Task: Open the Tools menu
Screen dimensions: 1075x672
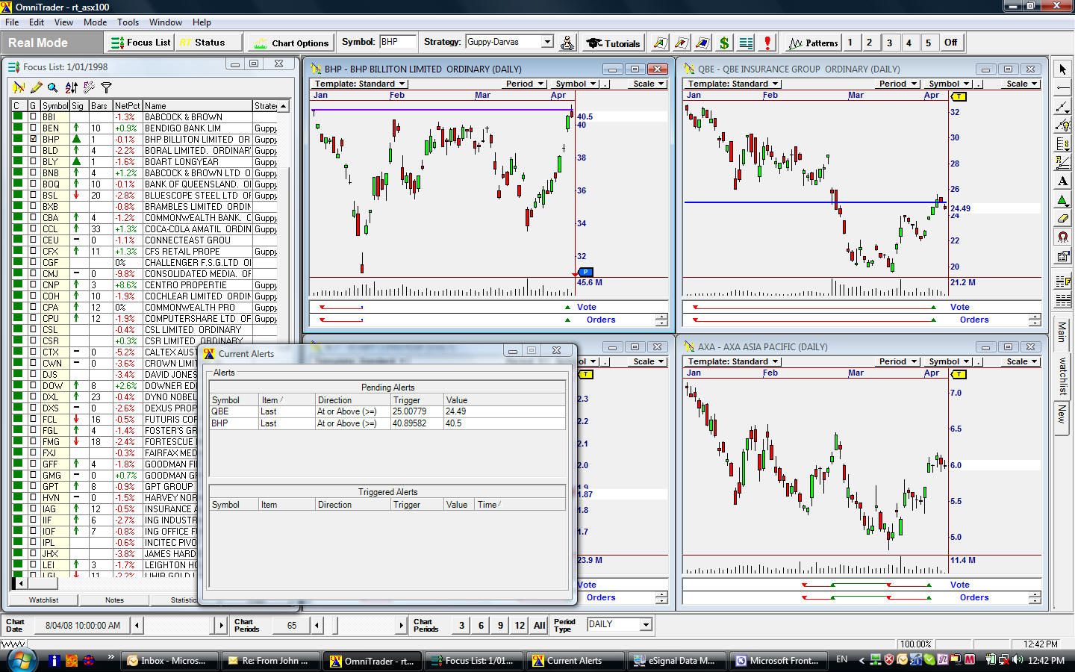Action: tap(128, 22)
